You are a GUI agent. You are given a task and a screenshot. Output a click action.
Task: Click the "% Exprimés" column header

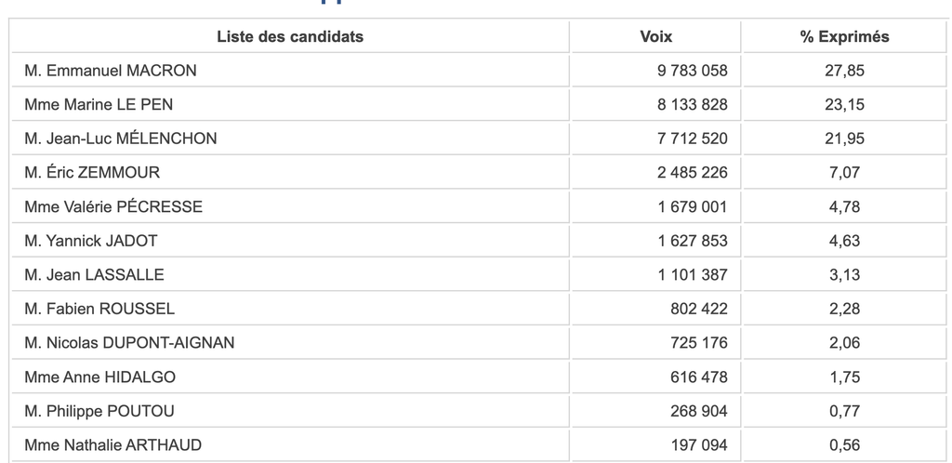click(844, 36)
